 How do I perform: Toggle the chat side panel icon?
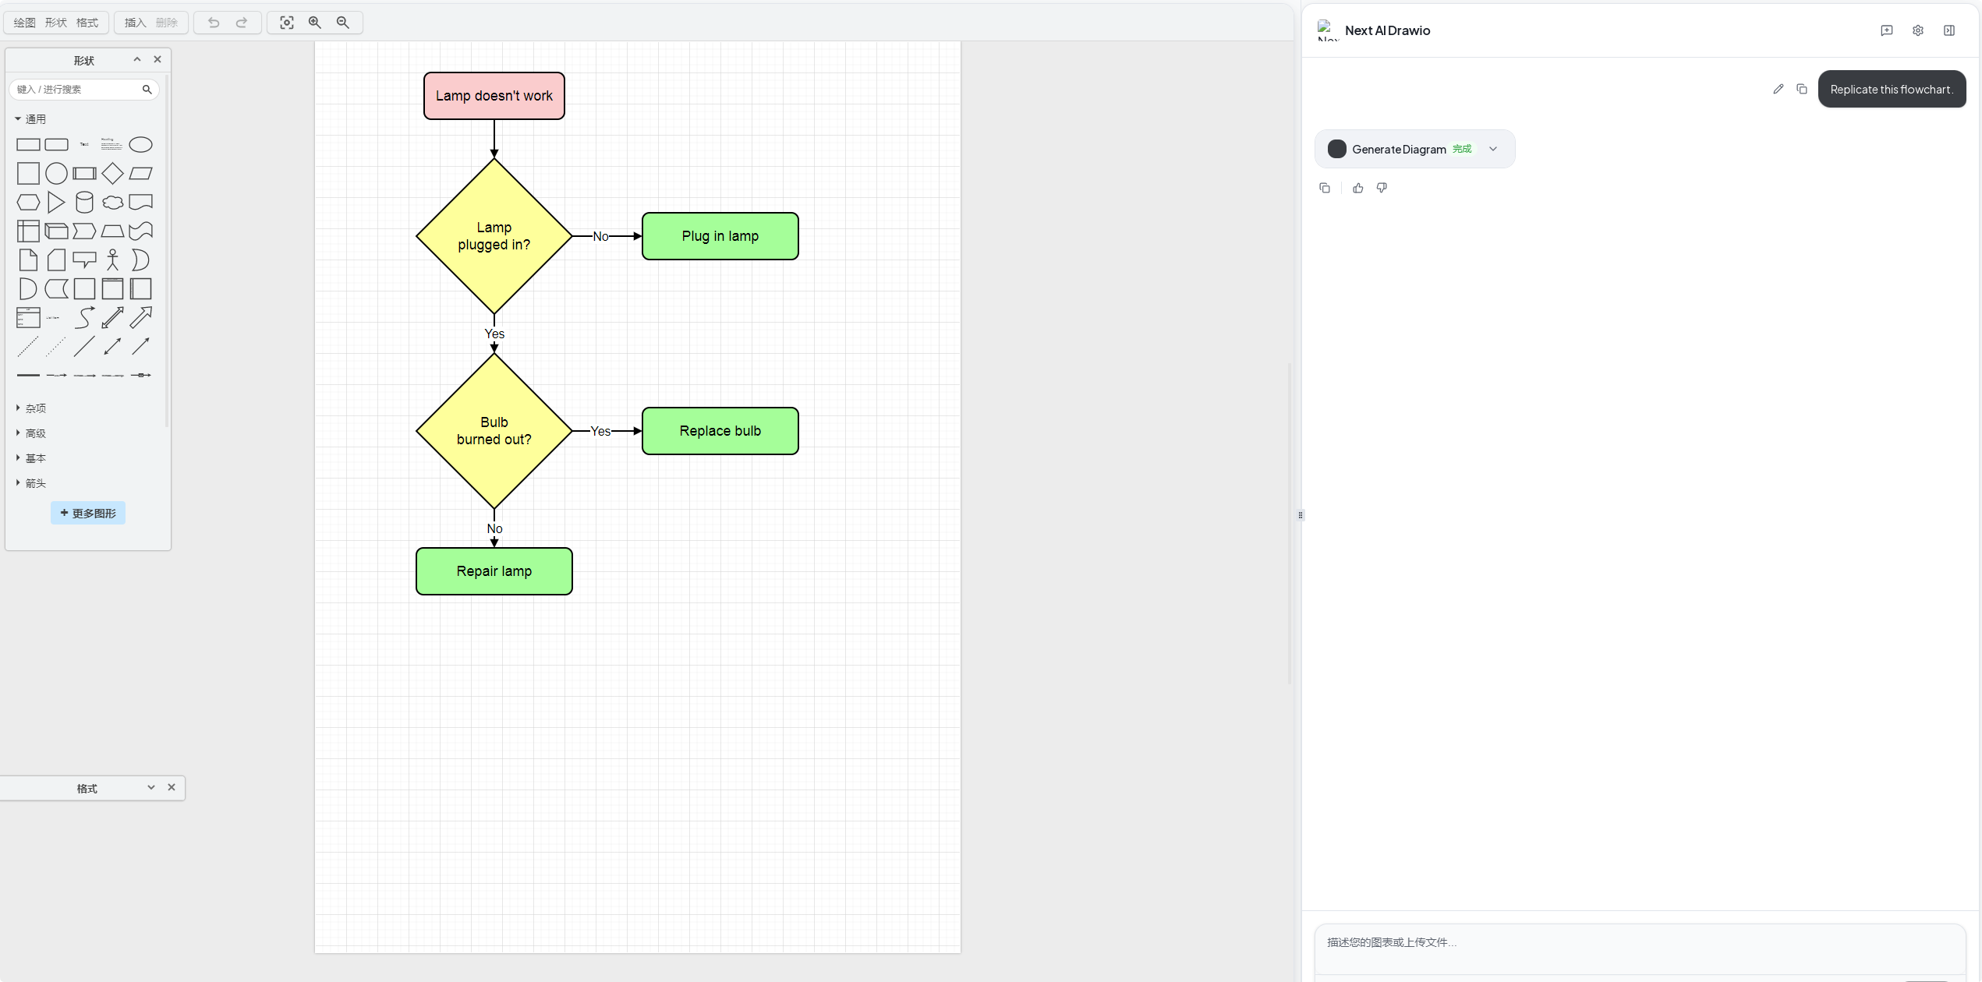click(1949, 30)
